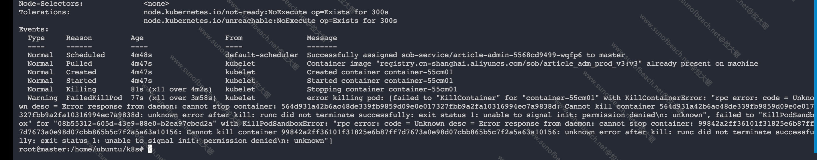This screenshot has height=160, width=817.
Task: Select the Tolerations: label
Action: pos(44,12)
